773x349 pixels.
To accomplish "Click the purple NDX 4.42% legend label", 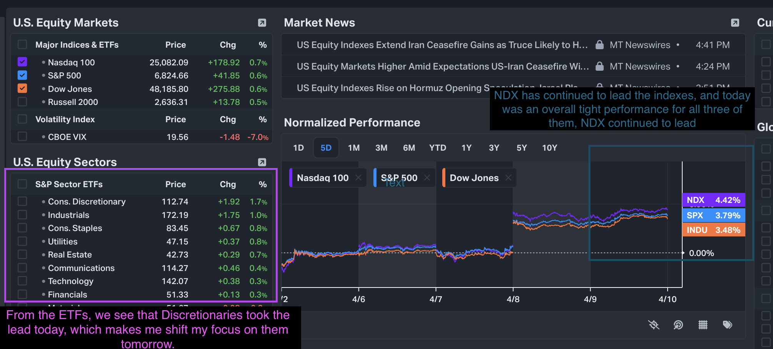I will 713,200.
